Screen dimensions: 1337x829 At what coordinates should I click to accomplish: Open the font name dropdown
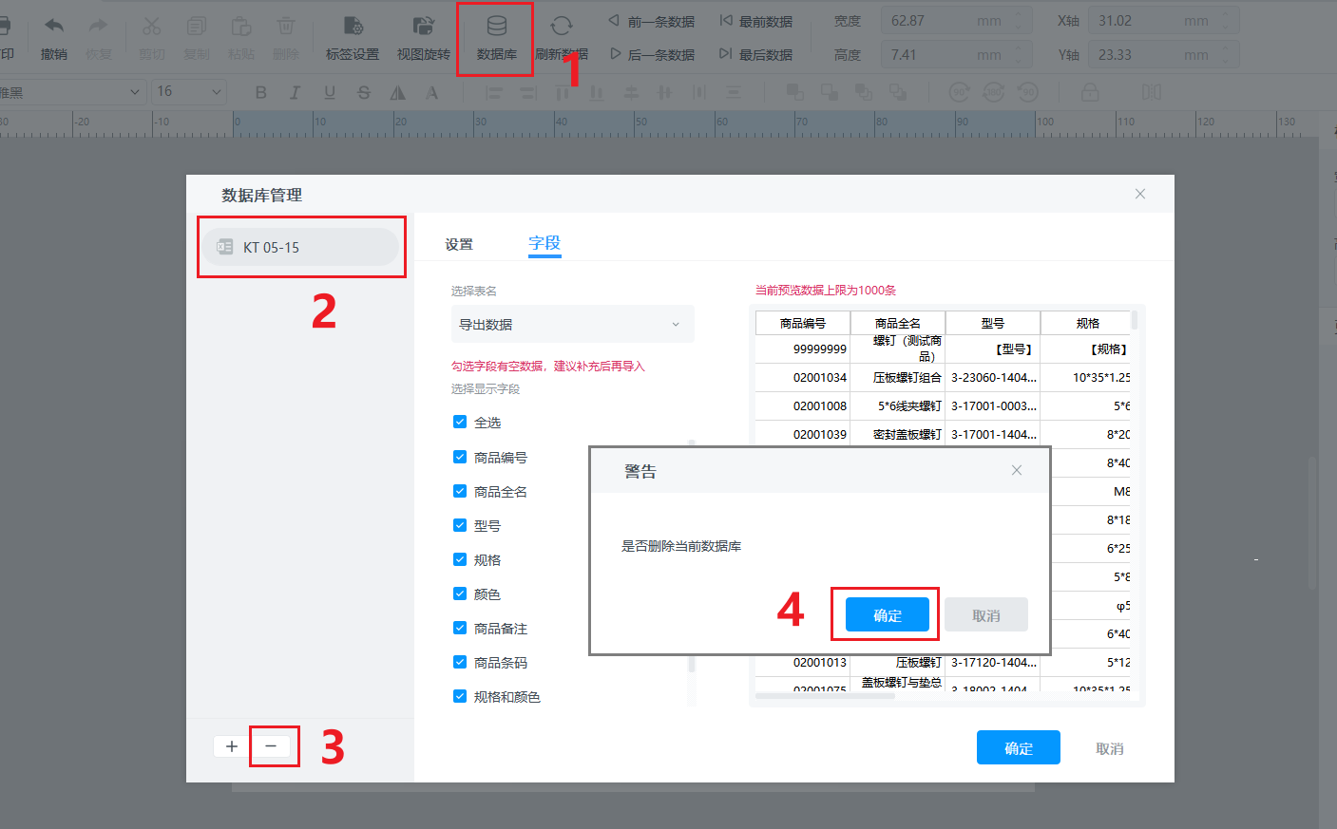click(x=71, y=92)
